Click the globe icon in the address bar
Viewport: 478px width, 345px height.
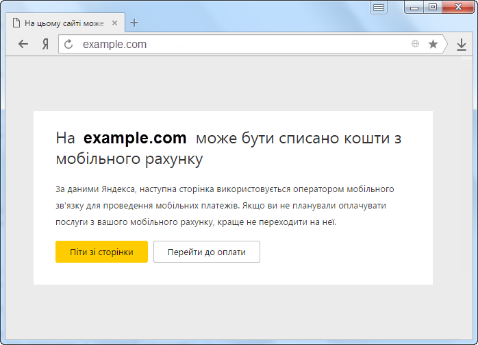coord(415,44)
